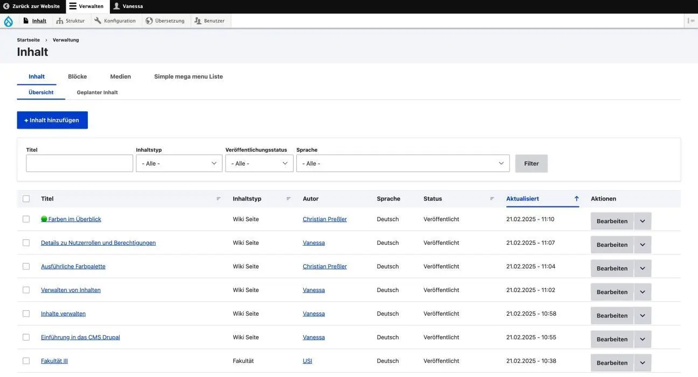Open Struktur menu in admin toolbar

71,21
